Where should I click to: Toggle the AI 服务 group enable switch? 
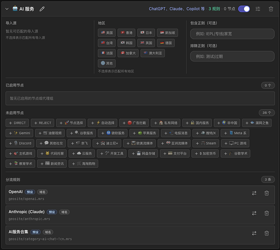(x=244, y=9)
